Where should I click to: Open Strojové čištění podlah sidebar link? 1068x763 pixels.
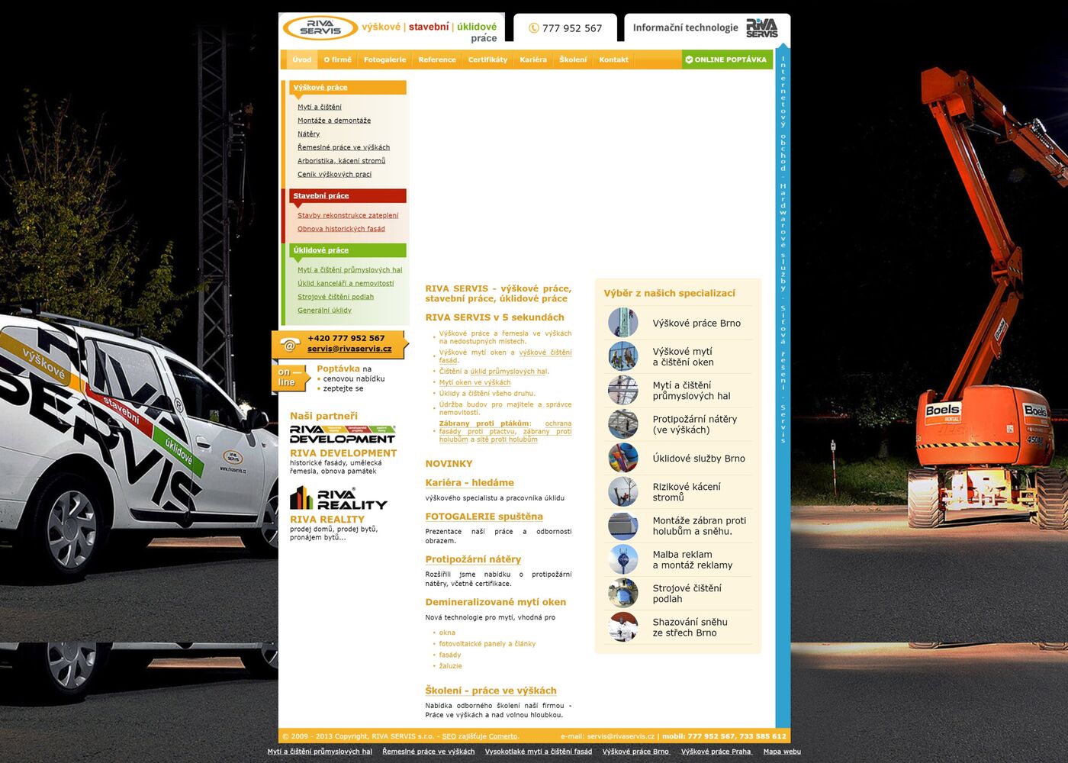pyautogui.click(x=336, y=297)
